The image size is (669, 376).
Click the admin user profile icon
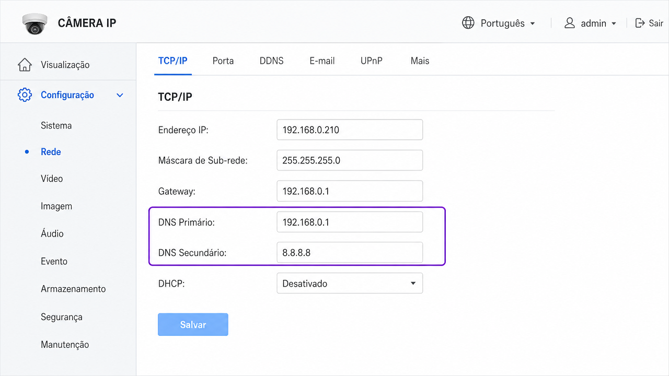coord(570,23)
